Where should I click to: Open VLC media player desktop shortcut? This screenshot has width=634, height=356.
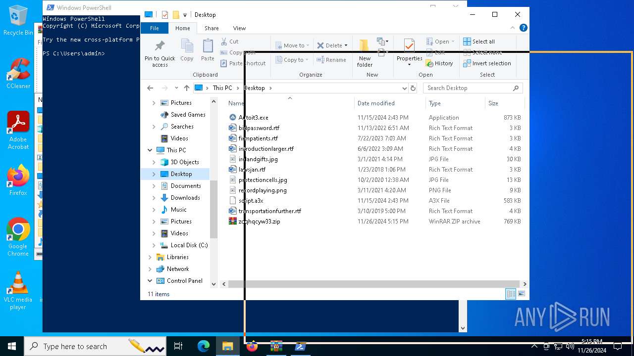point(18,291)
